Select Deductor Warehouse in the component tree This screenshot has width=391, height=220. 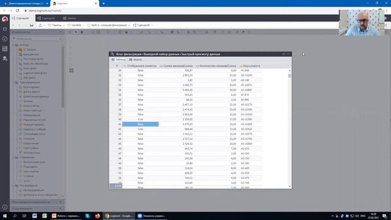tap(35, 64)
